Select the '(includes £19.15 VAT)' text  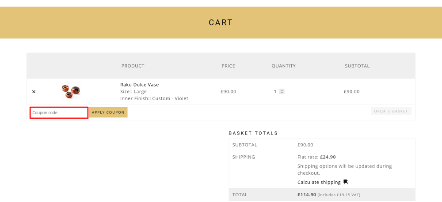[339, 195]
